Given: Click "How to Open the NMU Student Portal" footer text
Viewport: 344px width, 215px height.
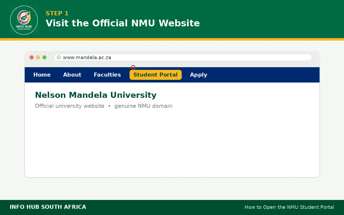Looking at the screenshot, I should tap(289, 207).
